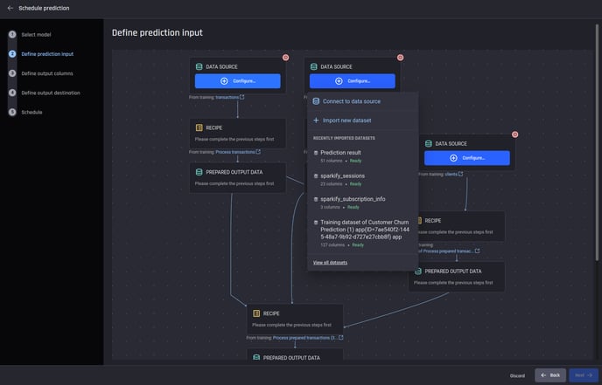This screenshot has height=385, width=602.
Task: Open Process prepared transactions (1... link at bottom
Action: pos(305,338)
